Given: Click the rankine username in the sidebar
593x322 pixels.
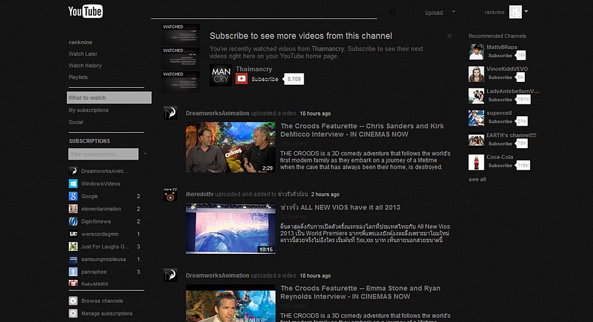Looking at the screenshot, I should [81, 42].
